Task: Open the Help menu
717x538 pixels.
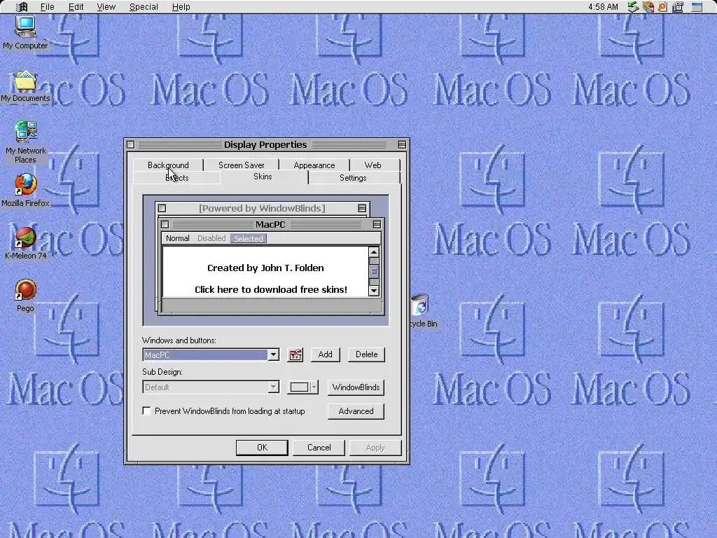Action: [x=181, y=7]
